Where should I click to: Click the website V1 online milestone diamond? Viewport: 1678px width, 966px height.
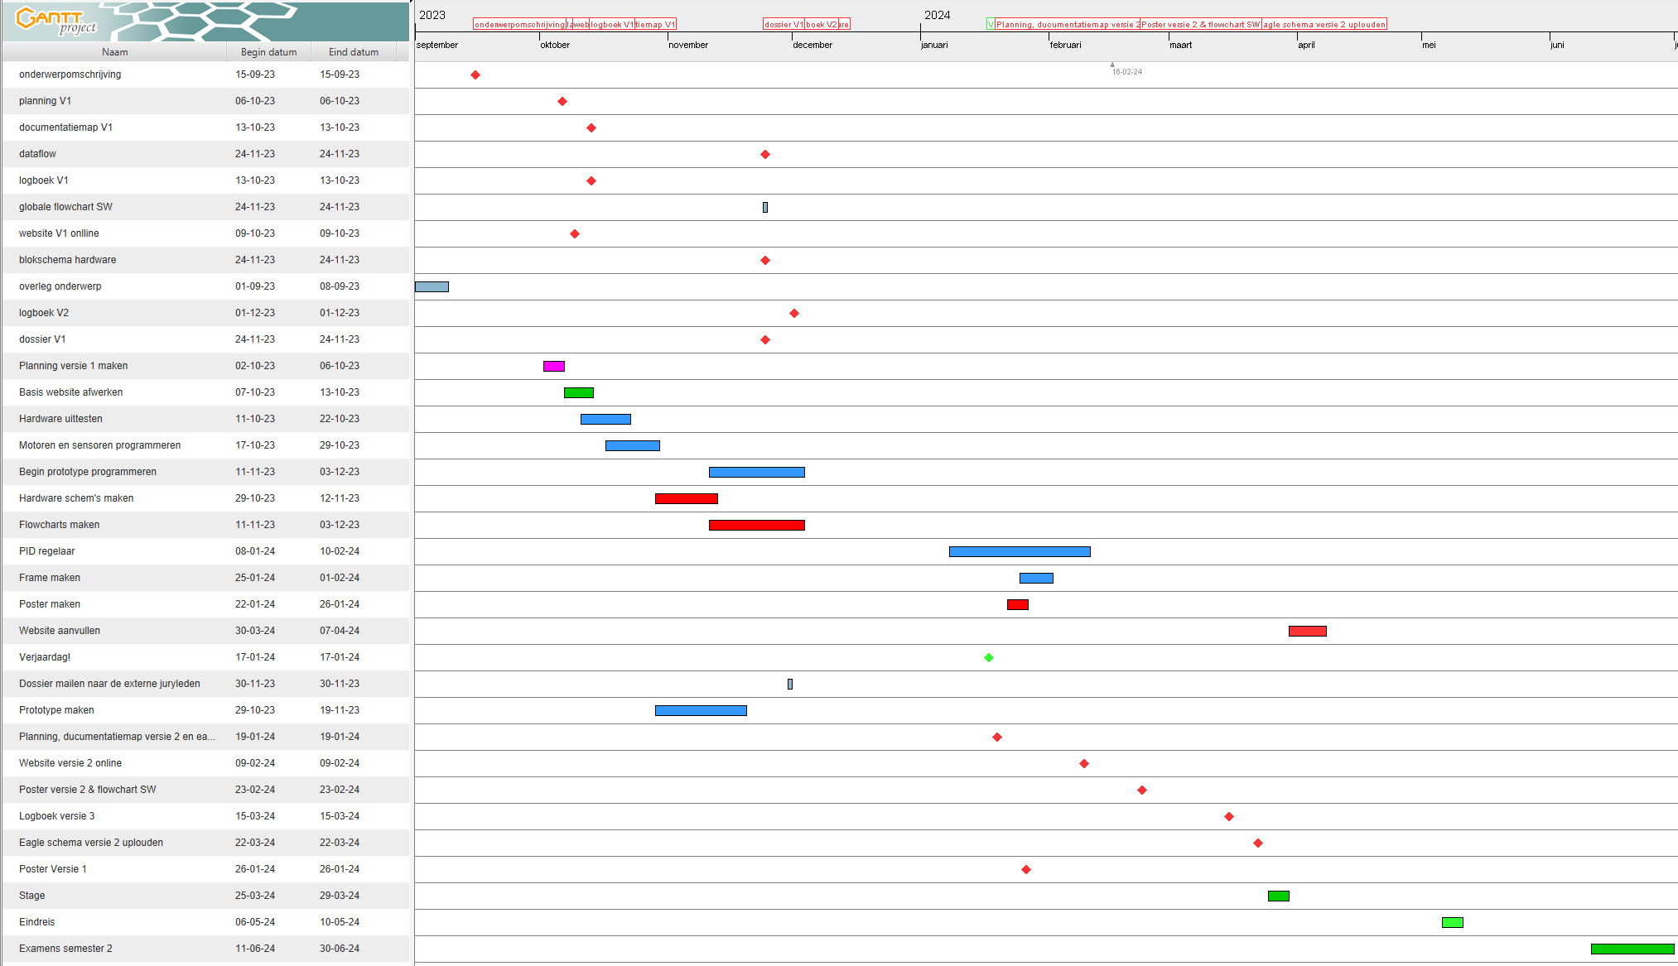click(575, 234)
